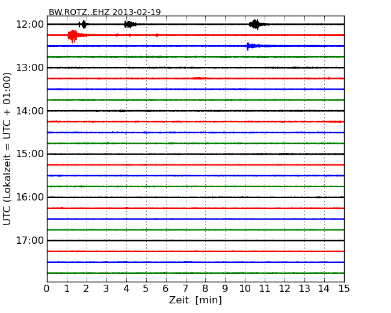This screenshot has width=391, height=313.
Task: Click the 15:00 time label
Action: tap(30, 153)
